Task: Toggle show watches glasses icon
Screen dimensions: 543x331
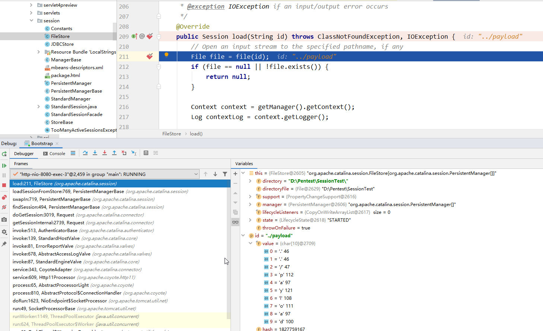Action: coord(235,222)
